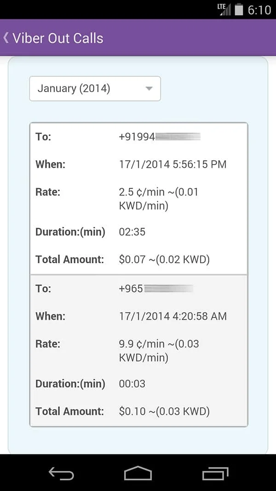Tap the 6:10 clock in status bar
The width and height of the screenshot is (276, 491).
pyautogui.click(x=259, y=10)
